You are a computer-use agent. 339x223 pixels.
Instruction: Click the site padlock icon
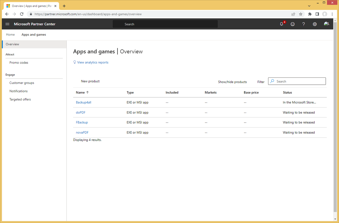[x=31, y=14]
